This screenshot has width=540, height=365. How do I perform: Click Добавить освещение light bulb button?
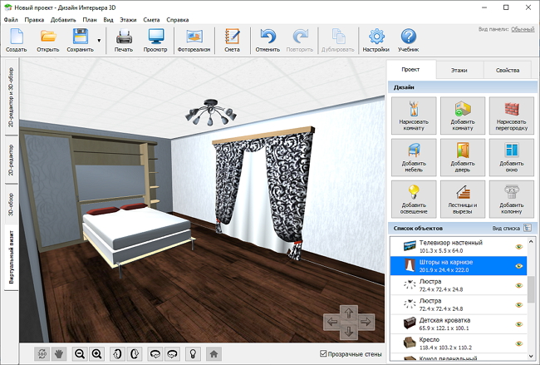[x=414, y=200]
